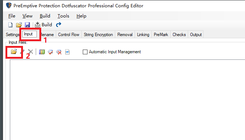Open the View menu
Screen dimensions: 245x140
click(x=27, y=16)
